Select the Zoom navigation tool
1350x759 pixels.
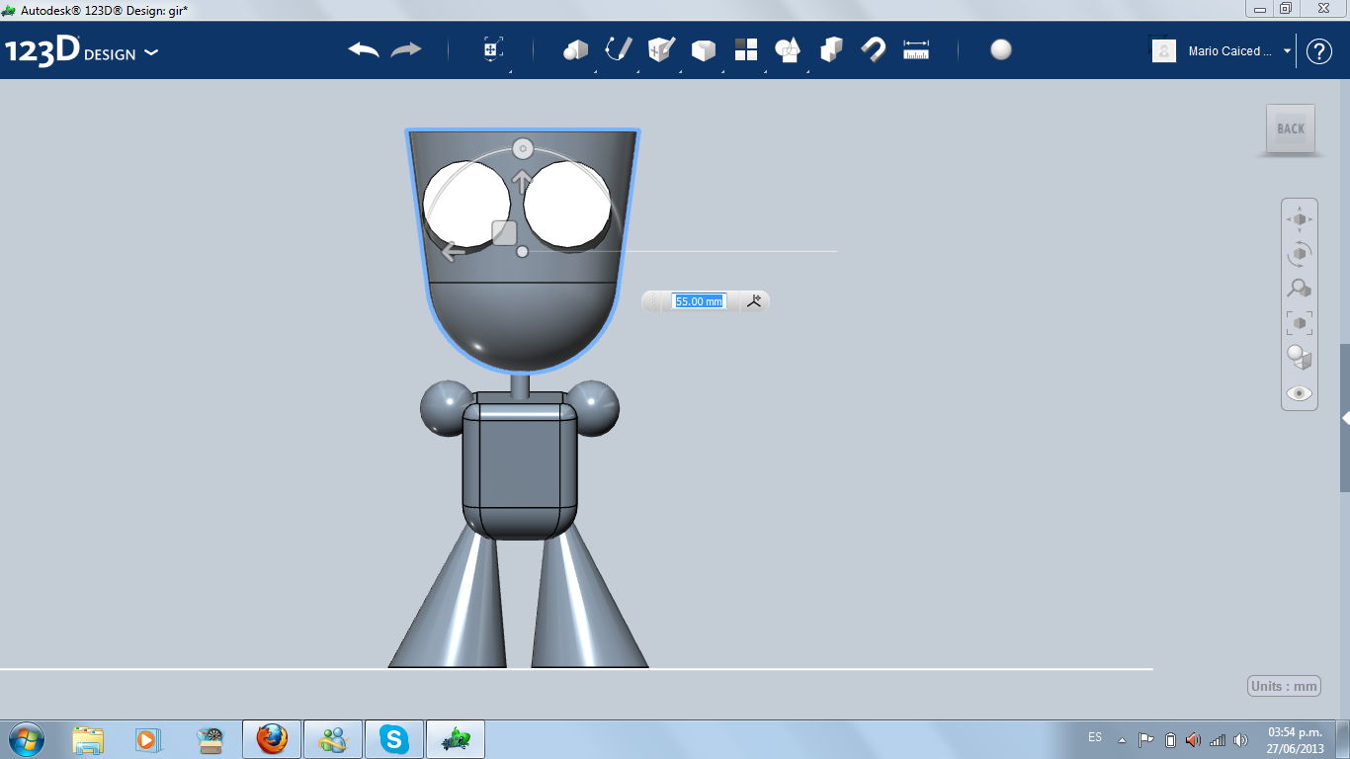click(1300, 289)
